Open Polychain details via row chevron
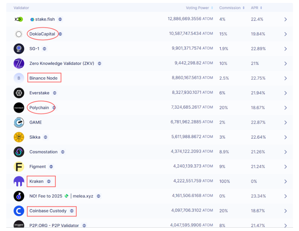 click(x=285, y=108)
